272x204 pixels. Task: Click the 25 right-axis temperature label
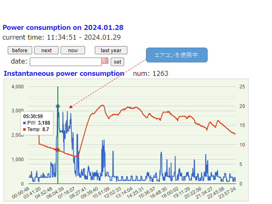242,87
